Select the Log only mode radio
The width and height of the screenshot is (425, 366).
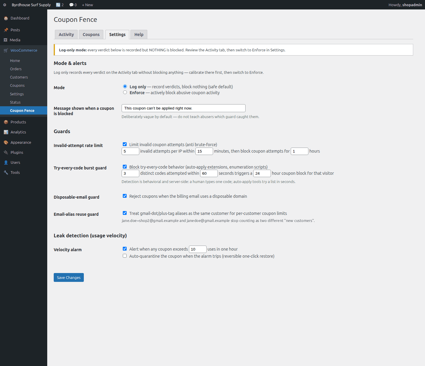125,86
